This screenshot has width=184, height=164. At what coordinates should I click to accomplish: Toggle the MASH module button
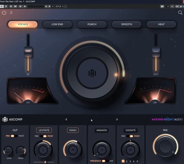point(73,130)
